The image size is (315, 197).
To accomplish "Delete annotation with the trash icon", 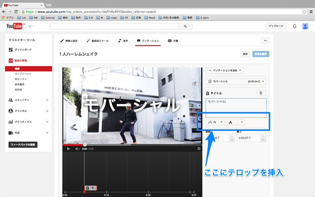I will pyautogui.click(x=261, y=93).
